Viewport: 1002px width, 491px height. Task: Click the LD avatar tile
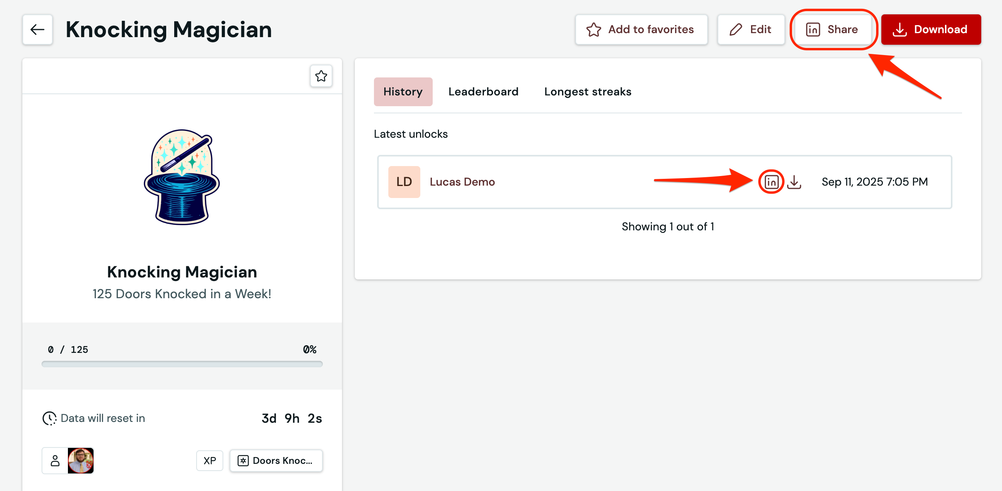click(404, 182)
